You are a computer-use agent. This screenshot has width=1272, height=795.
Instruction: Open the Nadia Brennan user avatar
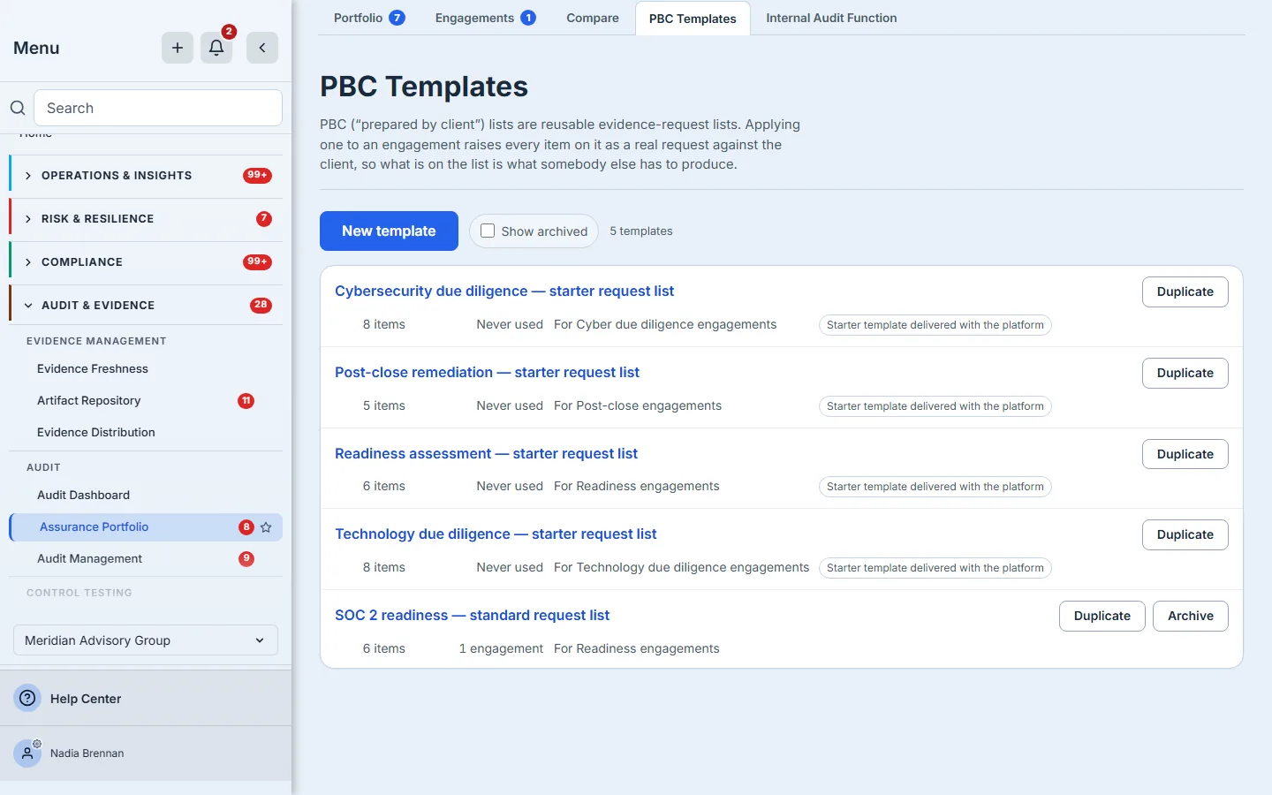click(27, 753)
